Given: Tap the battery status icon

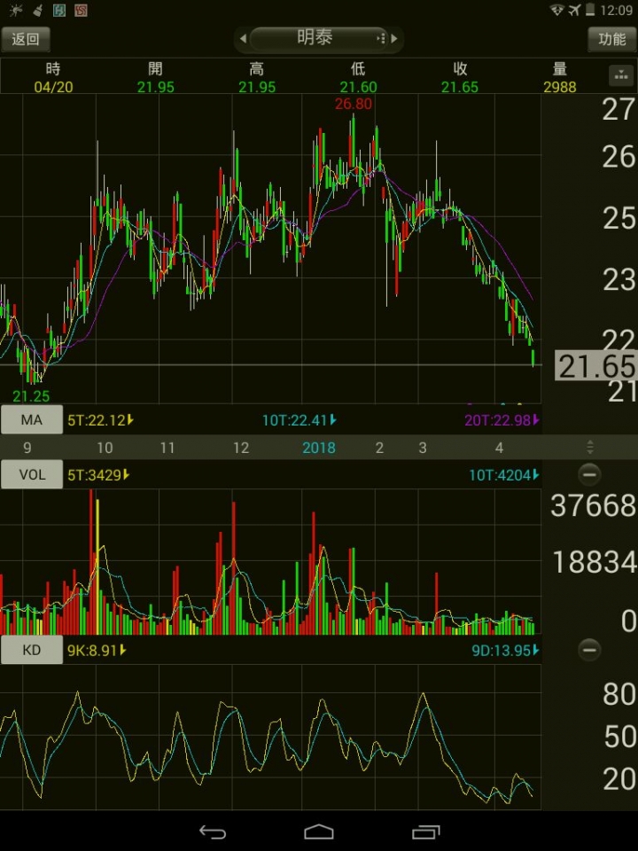Looking at the screenshot, I should tap(590, 10).
